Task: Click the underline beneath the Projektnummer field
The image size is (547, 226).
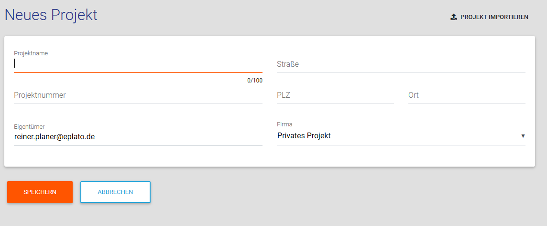Action: pos(138,103)
